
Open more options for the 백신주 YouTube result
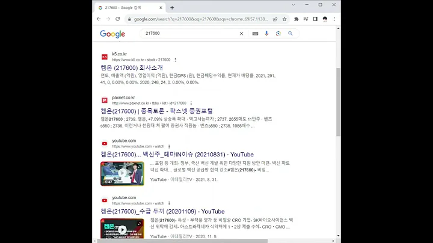169,146
